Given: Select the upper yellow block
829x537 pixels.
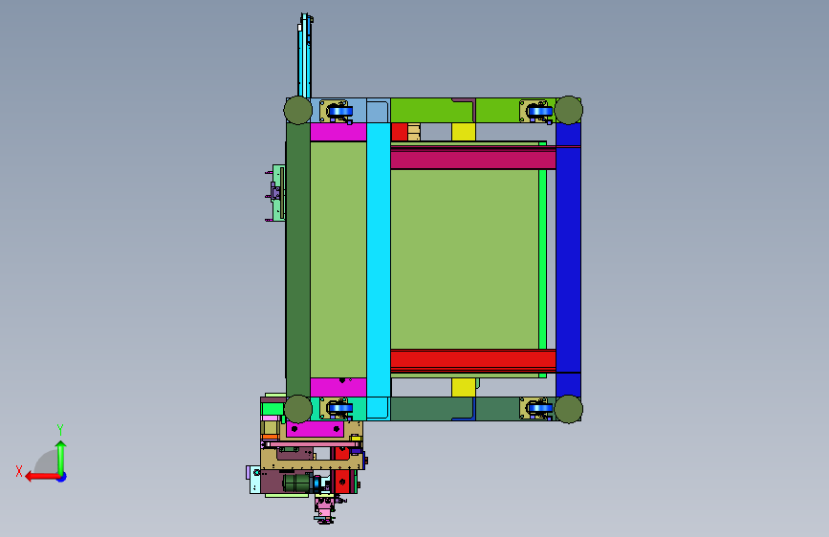Looking at the screenshot, I should 464,132.
